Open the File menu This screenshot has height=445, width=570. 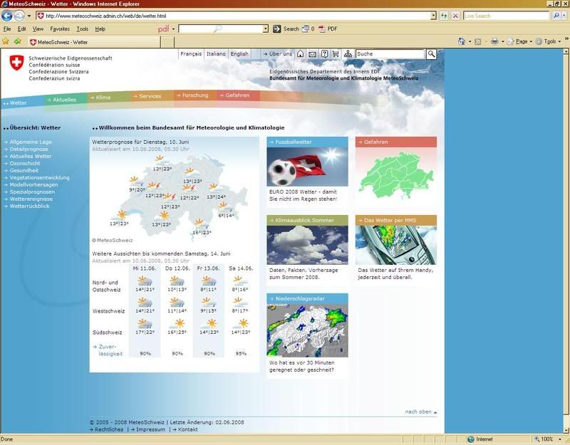(7, 28)
